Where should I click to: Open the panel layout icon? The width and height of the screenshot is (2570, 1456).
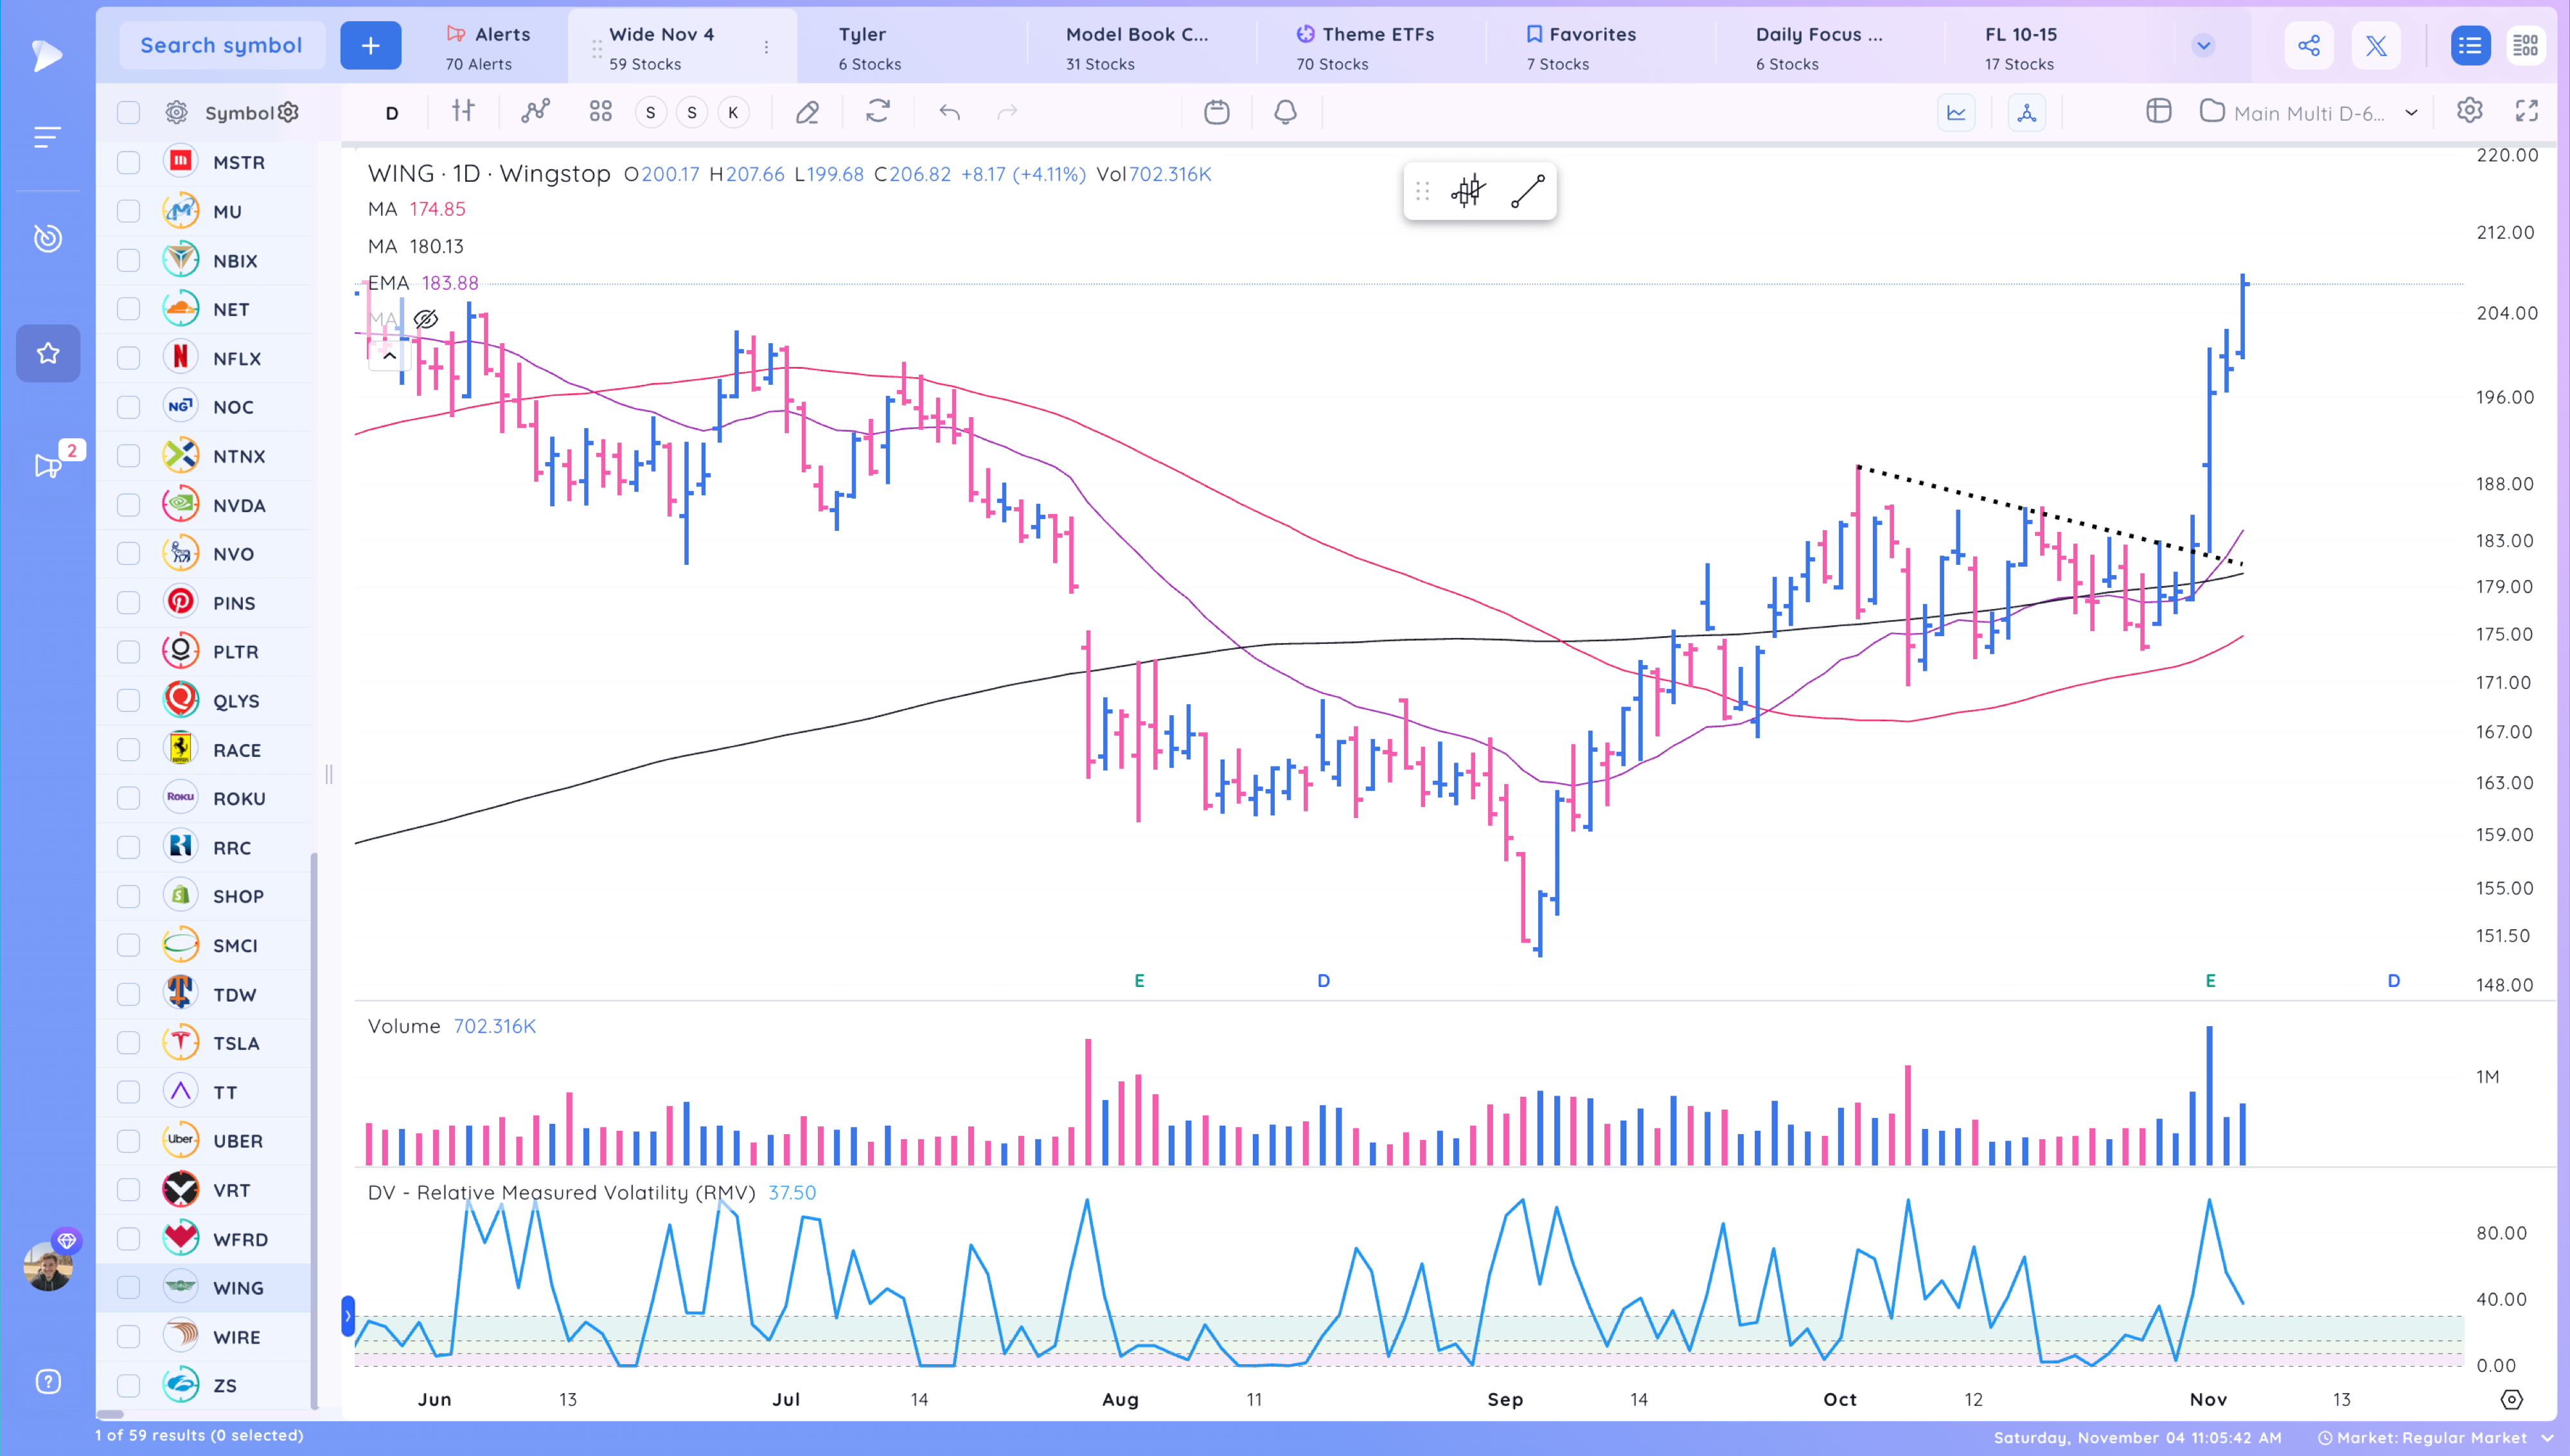pos(2158,111)
